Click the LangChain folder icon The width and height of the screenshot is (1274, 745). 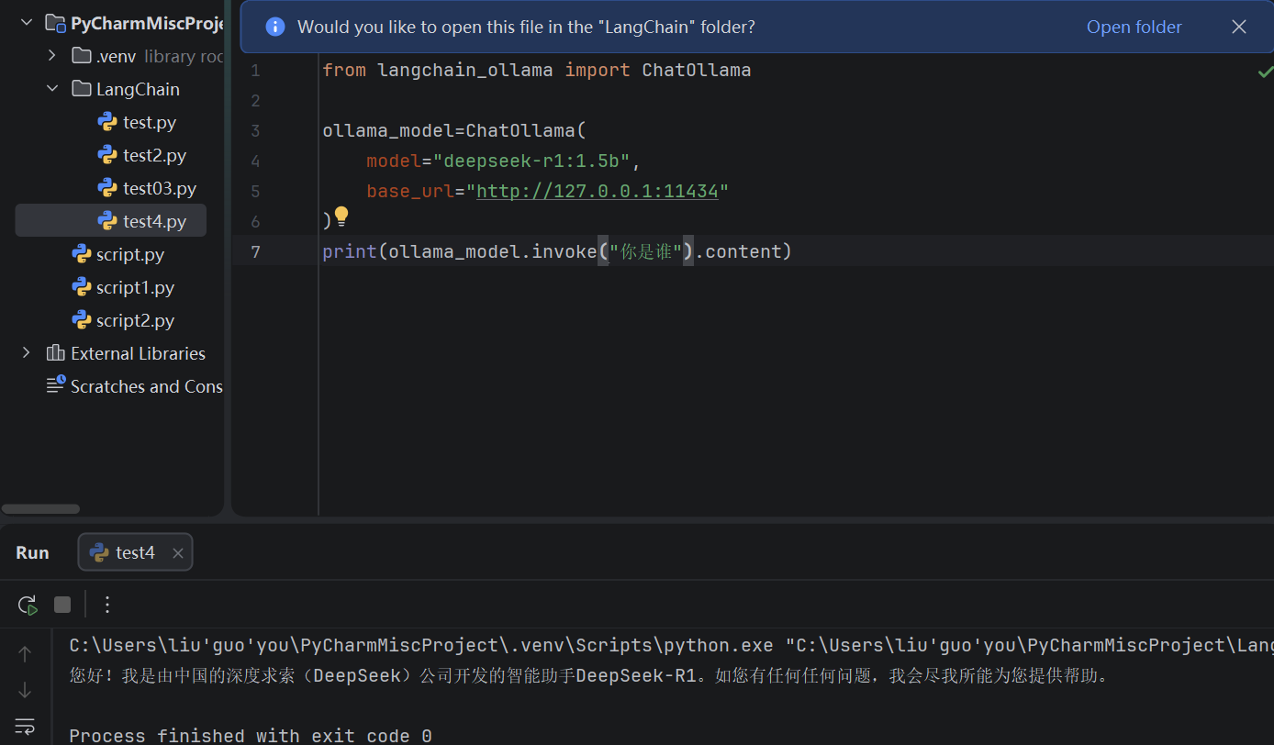[82, 89]
